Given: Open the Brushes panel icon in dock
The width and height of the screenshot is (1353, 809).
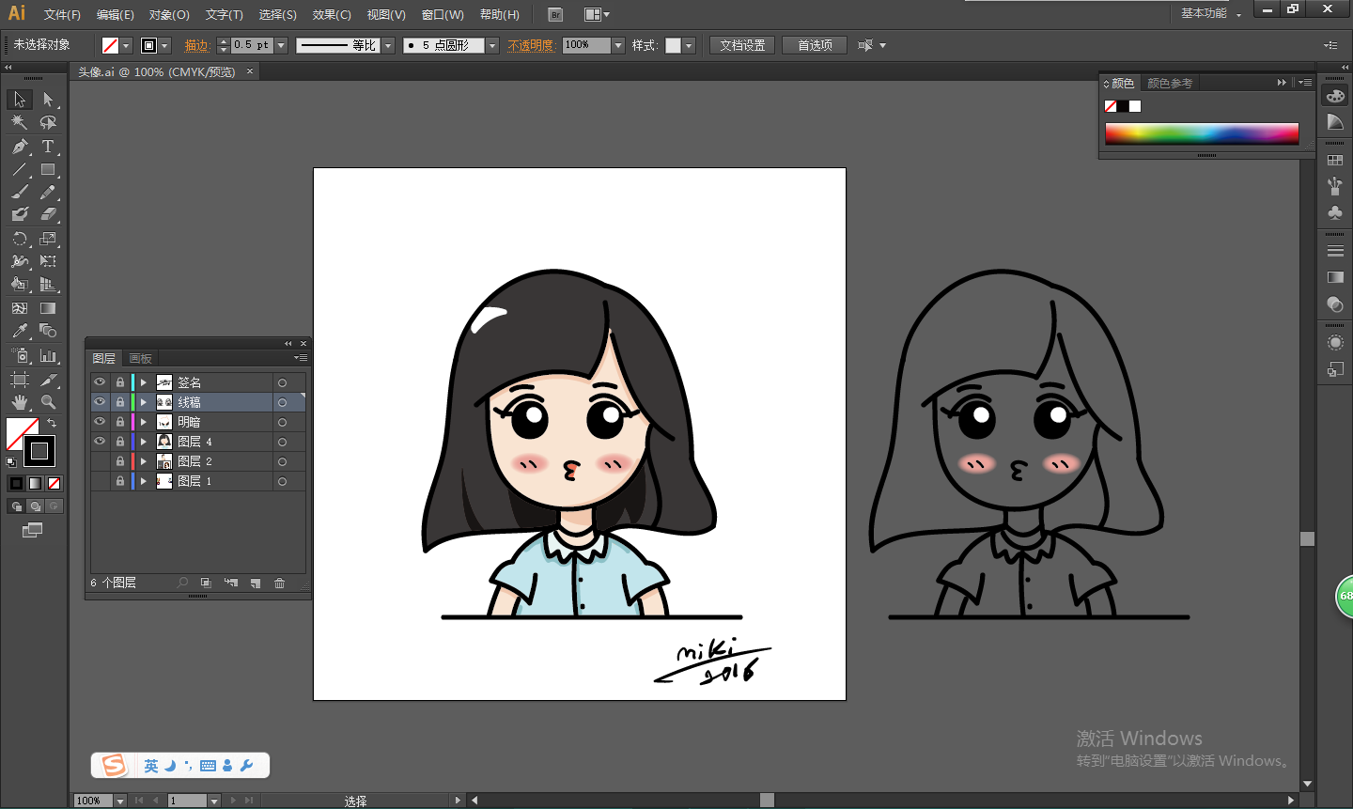Looking at the screenshot, I should coord(1335,186).
